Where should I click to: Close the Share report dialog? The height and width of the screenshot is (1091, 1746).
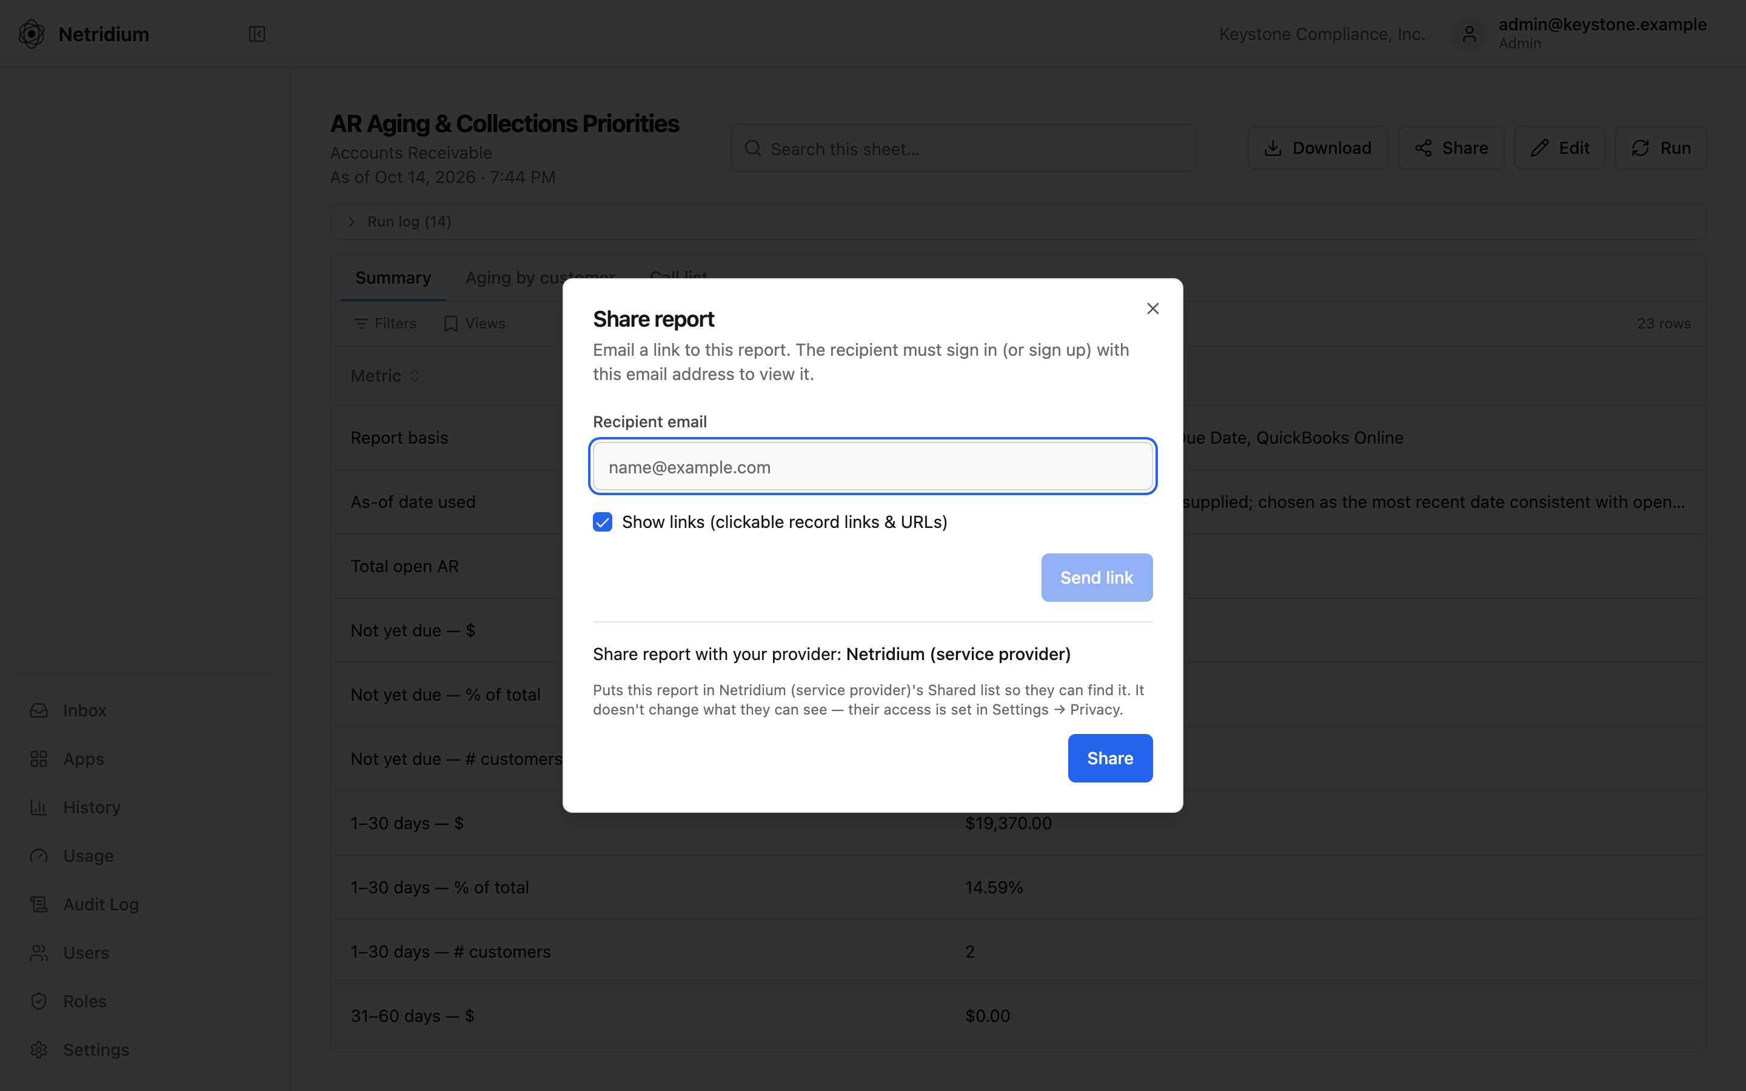[x=1152, y=309]
